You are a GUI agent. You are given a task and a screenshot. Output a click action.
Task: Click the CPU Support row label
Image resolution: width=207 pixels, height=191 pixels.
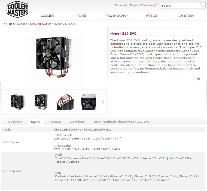(x=12, y=171)
